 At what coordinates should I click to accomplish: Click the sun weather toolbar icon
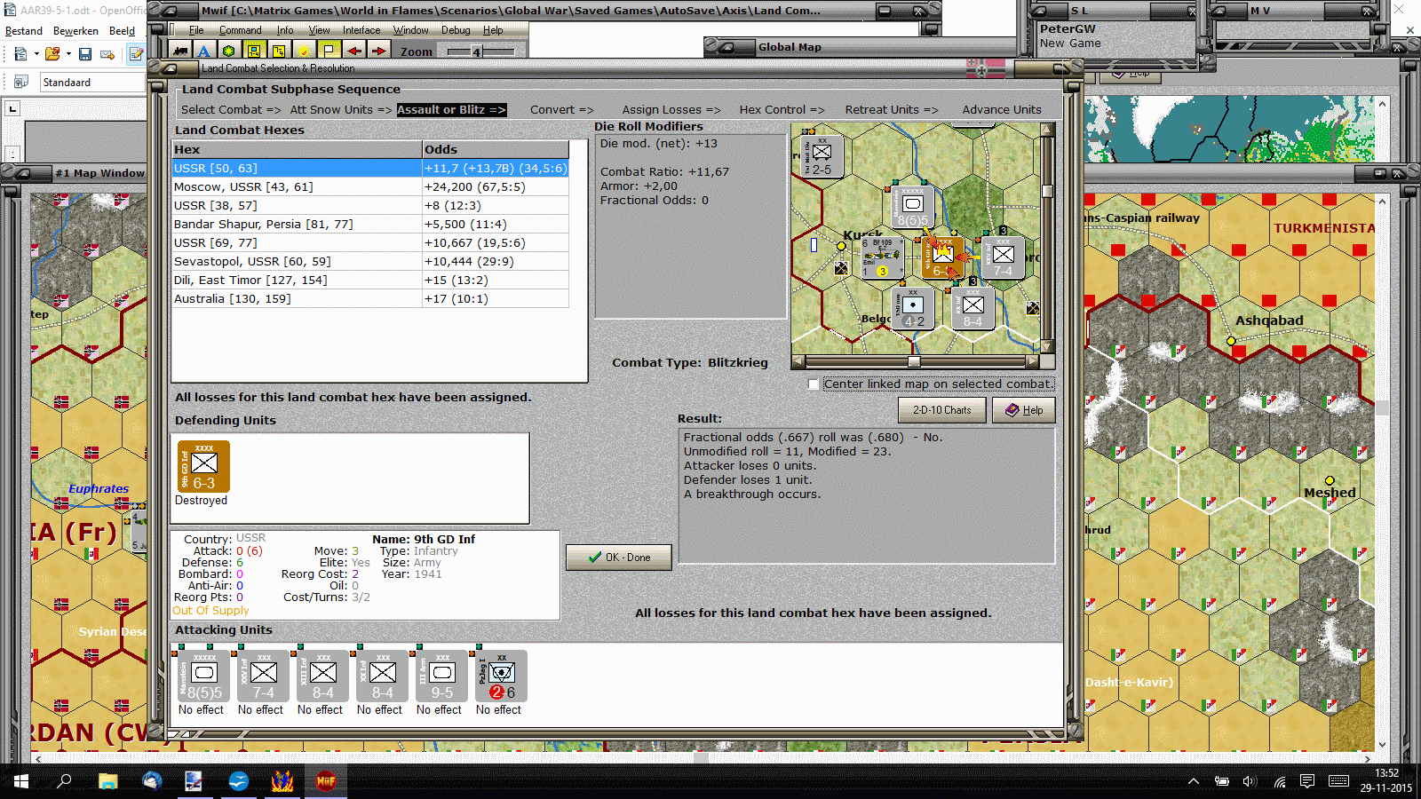(304, 51)
